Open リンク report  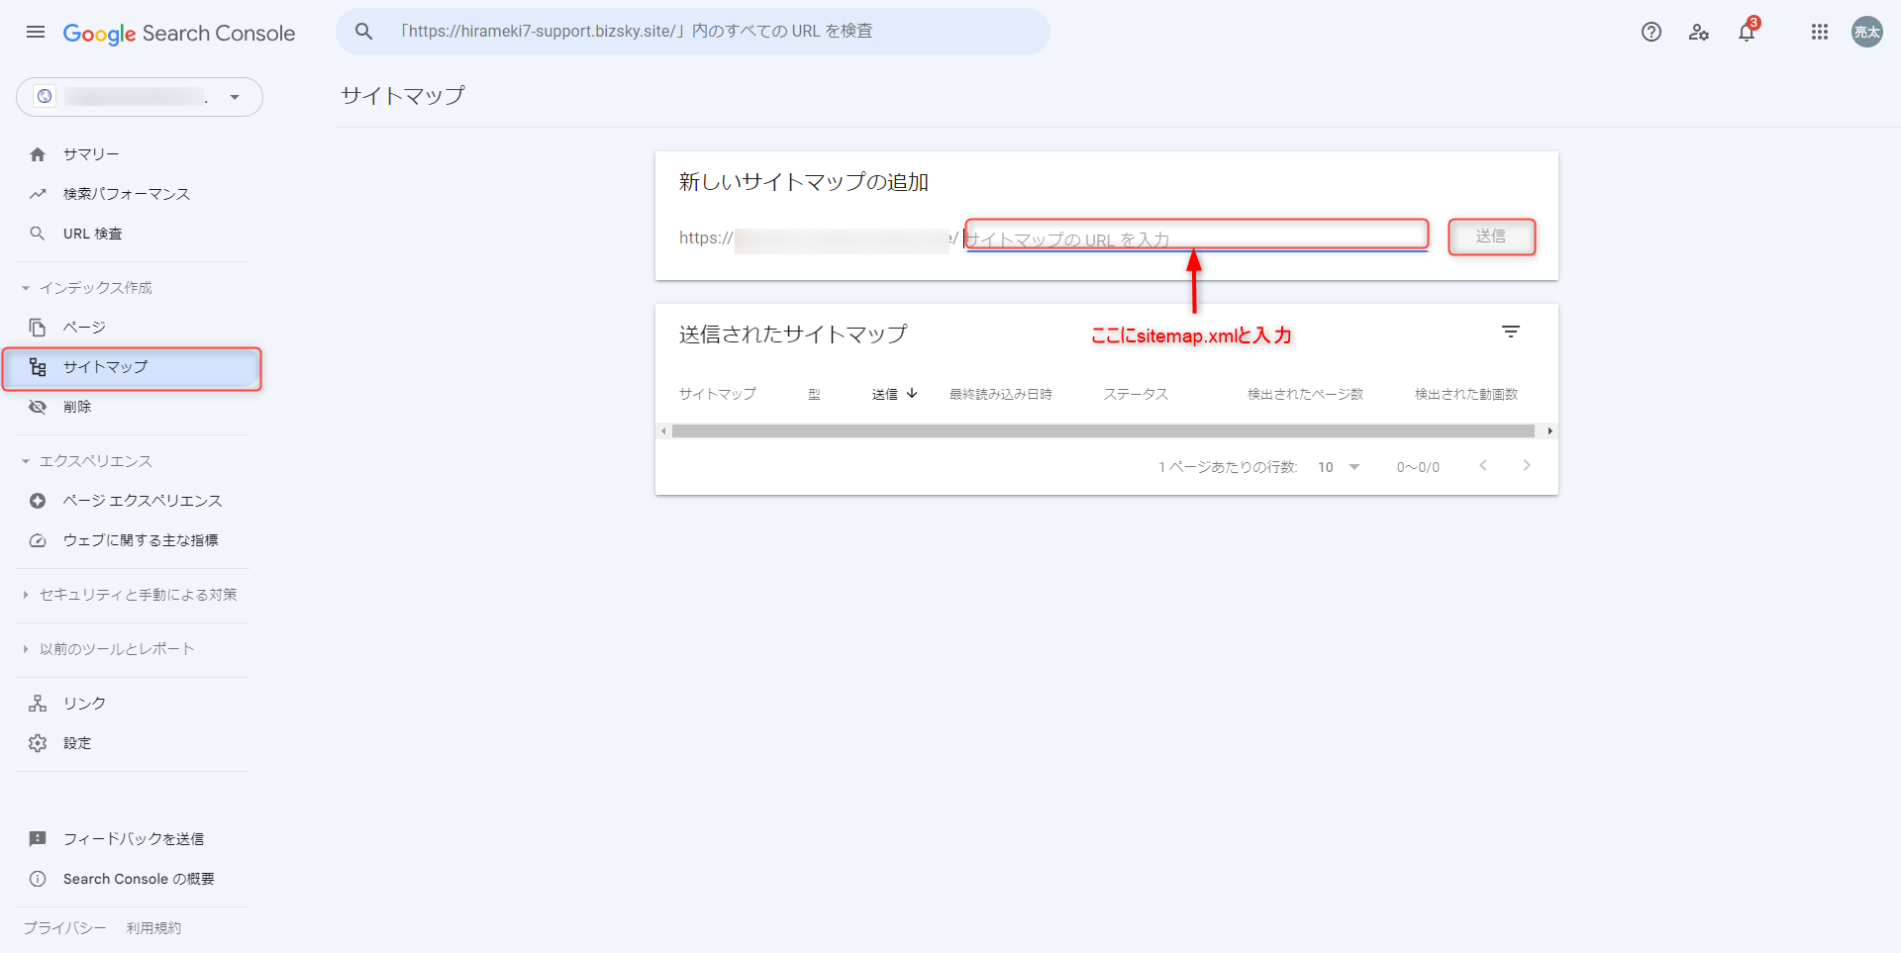click(x=84, y=704)
